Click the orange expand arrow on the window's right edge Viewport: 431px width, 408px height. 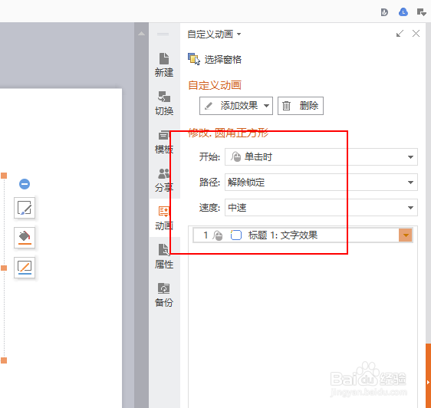(x=428, y=382)
